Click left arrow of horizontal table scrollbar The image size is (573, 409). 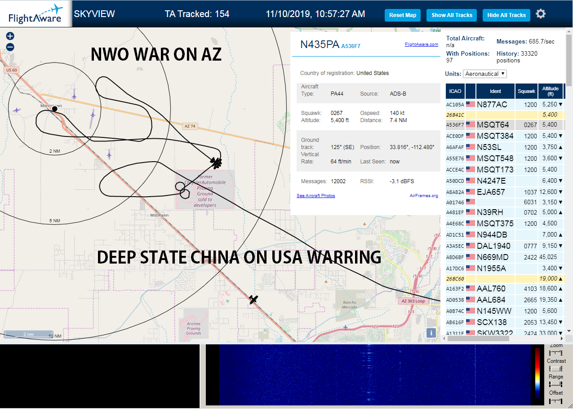click(x=444, y=339)
